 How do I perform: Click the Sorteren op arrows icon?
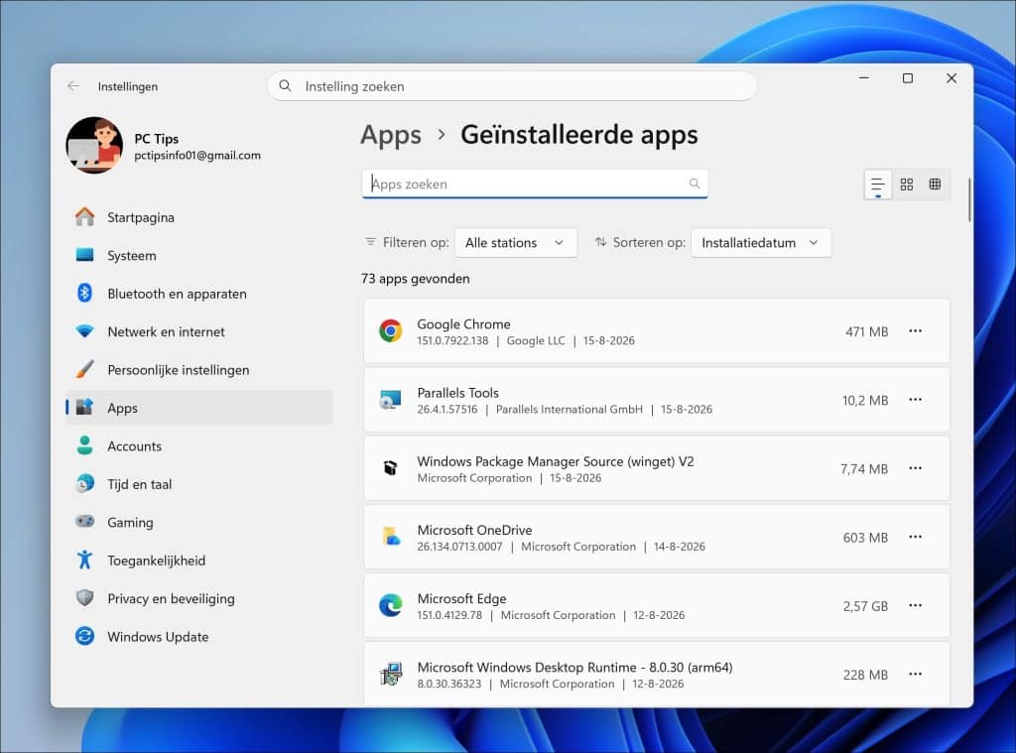[x=600, y=242]
